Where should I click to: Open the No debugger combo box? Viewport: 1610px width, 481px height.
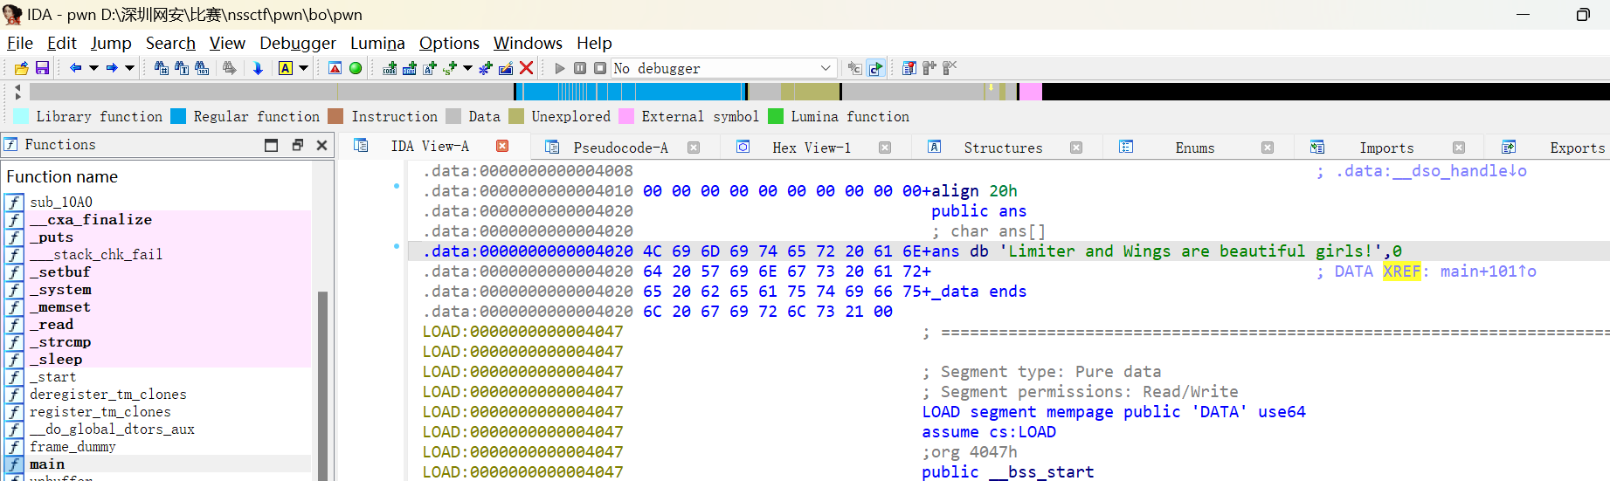(723, 68)
